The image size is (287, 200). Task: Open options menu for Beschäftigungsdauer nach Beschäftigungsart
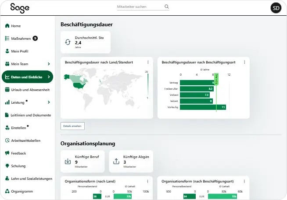point(244,63)
